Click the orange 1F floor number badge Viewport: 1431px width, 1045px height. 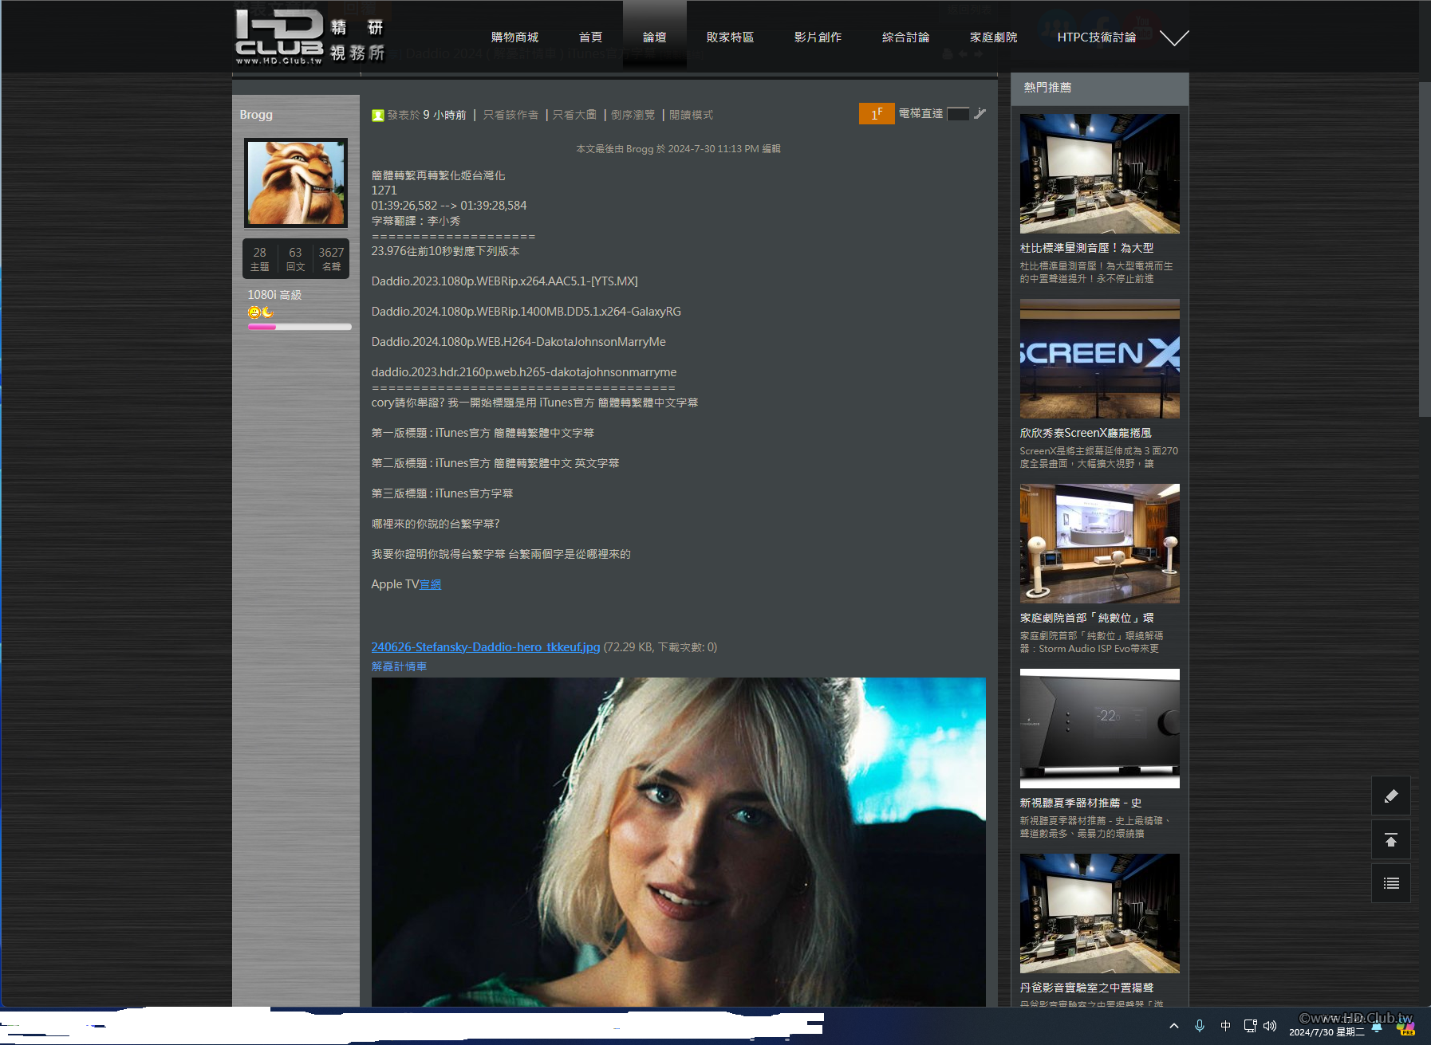877,114
